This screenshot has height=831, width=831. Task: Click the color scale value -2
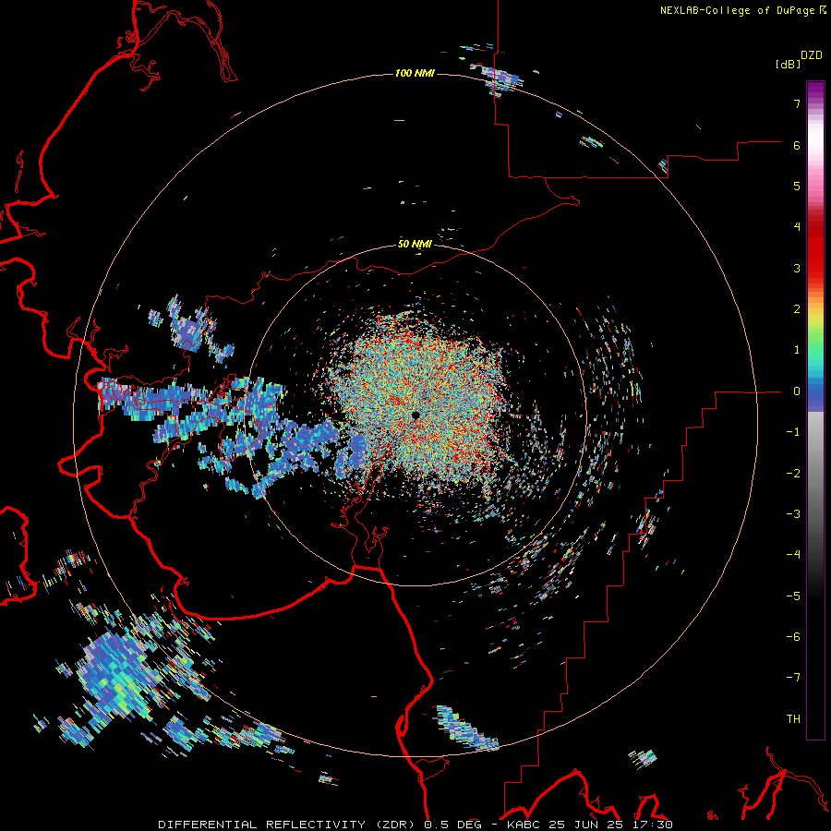tap(793, 474)
